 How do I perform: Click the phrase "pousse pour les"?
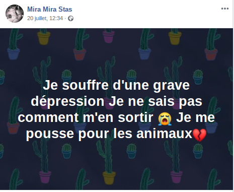[x=79, y=134]
